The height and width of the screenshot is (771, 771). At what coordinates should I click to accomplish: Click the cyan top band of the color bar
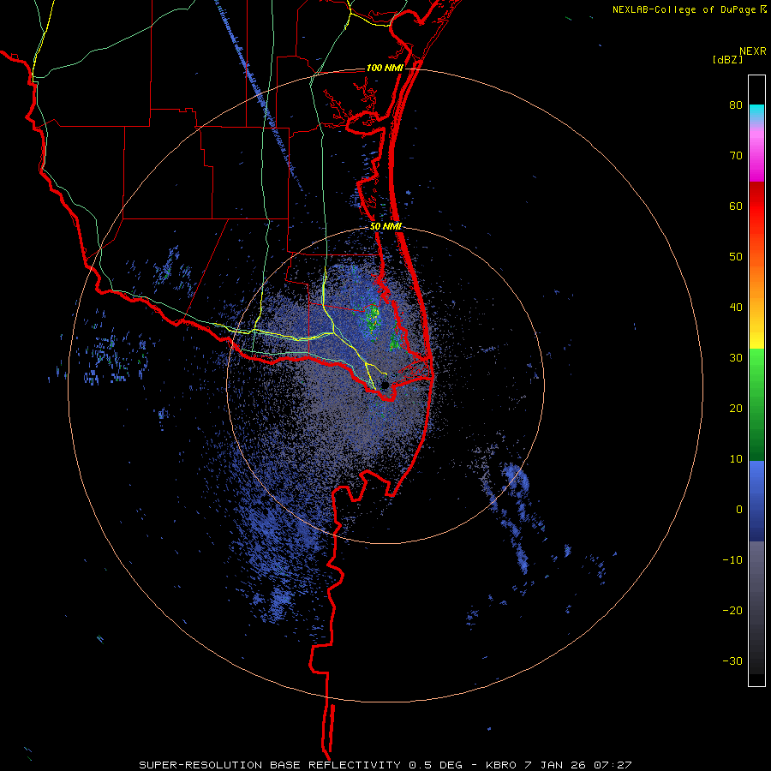[x=756, y=112]
